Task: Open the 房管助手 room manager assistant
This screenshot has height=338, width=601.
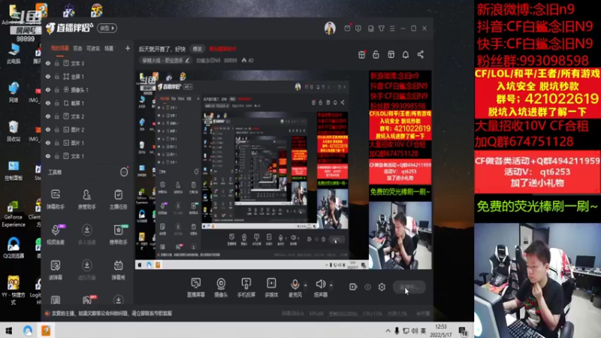Action: coord(86,198)
